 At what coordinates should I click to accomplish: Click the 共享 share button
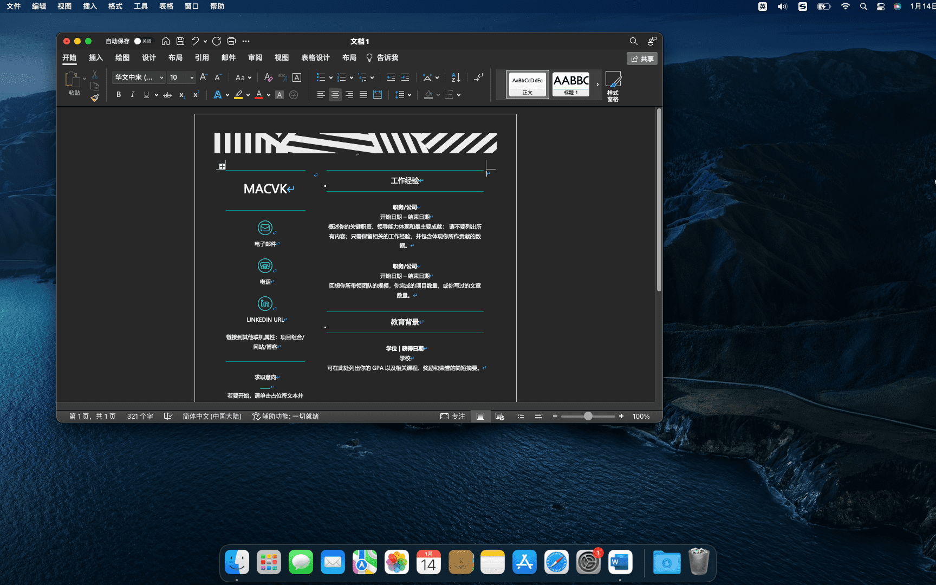[642, 58]
